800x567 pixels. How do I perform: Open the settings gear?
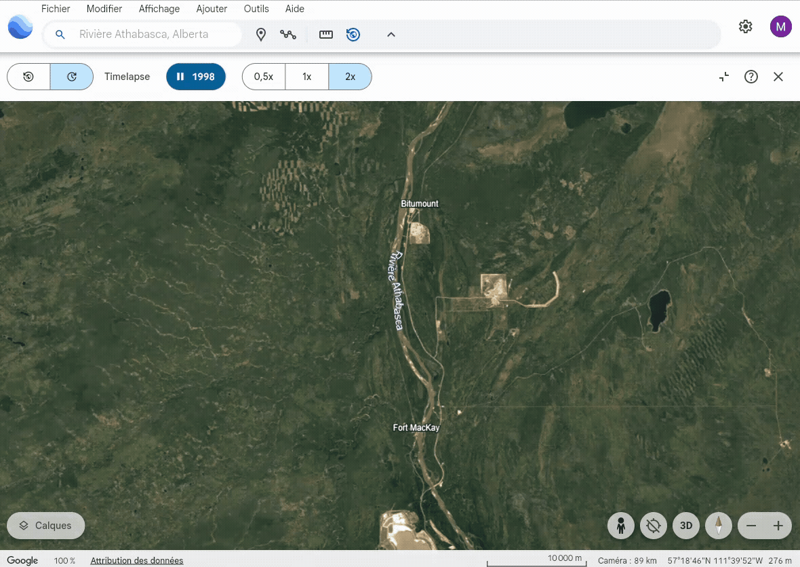pos(746,26)
